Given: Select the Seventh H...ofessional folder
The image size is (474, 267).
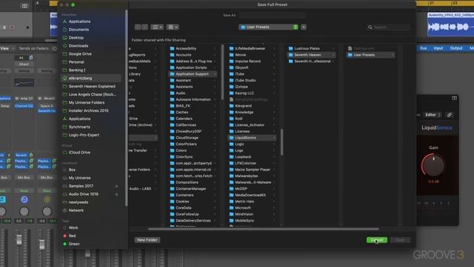Looking at the screenshot, I should (311, 62).
